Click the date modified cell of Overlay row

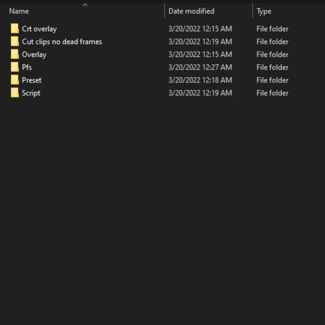click(200, 54)
